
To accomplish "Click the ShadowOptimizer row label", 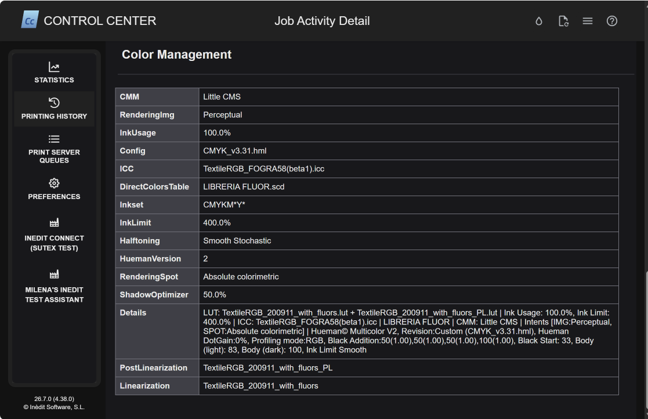I will point(154,295).
